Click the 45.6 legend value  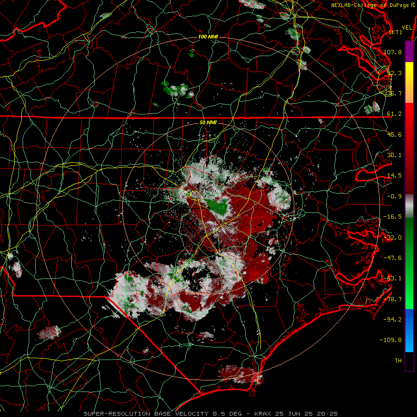(394, 134)
